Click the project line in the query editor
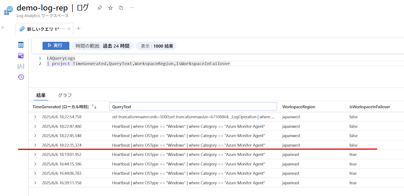This screenshot has width=404, height=196. coord(138,64)
